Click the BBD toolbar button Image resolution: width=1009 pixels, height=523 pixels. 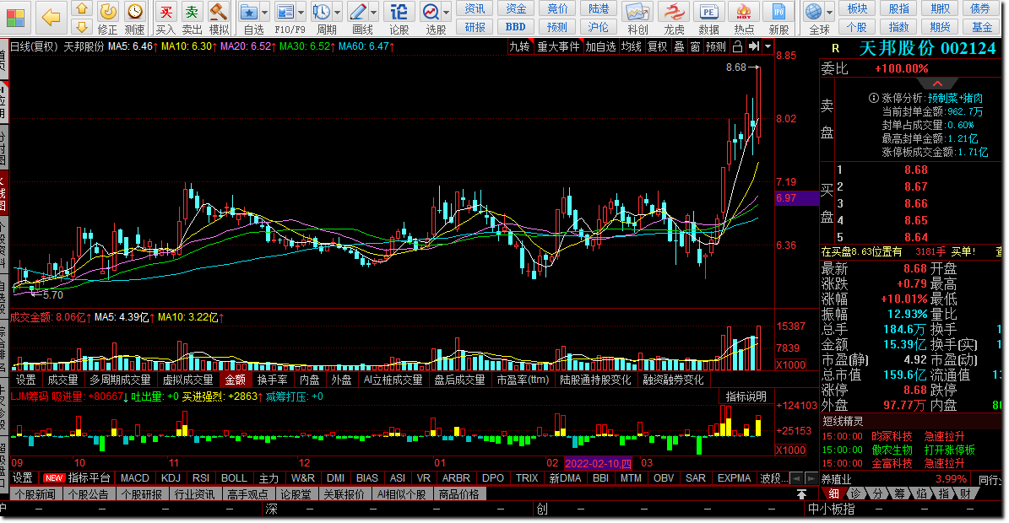click(x=515, y=27)
